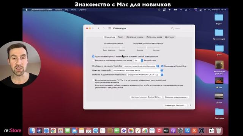Image resolution: width=243 pixels, height=136 pixels.
Task: Open the press and hold Fn dropdown
Action: tap(145, 75)
